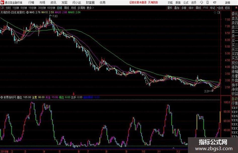Image resolution: width=238 pixels, height=153 pixels.
Task: Click the 天海防务 stock name link in title bar
Action: [153, 3]
